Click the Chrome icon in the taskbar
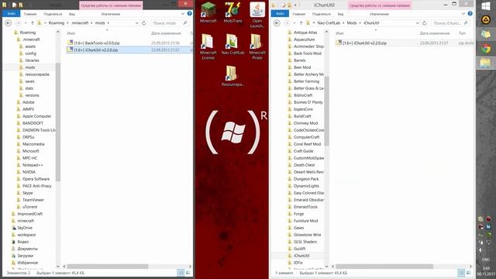The width and height of the screenshot is (496, 279). click(x=486, y=48)
